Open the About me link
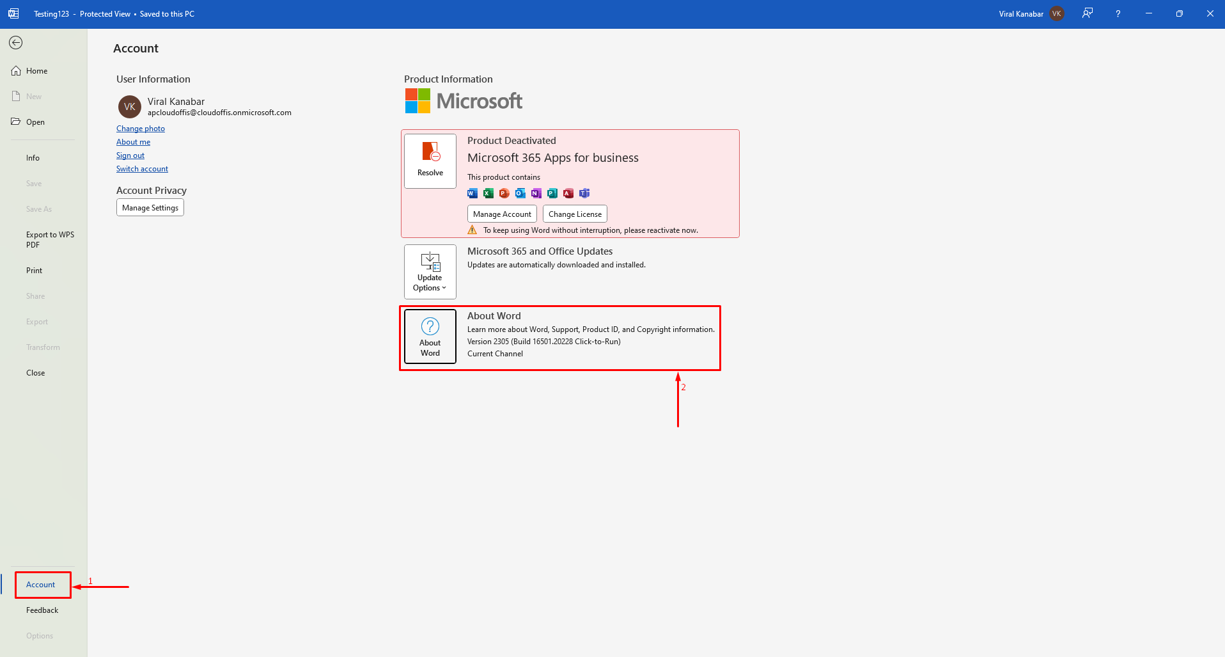The height and width of the screenshot is (657, 1225). (133, 142)
